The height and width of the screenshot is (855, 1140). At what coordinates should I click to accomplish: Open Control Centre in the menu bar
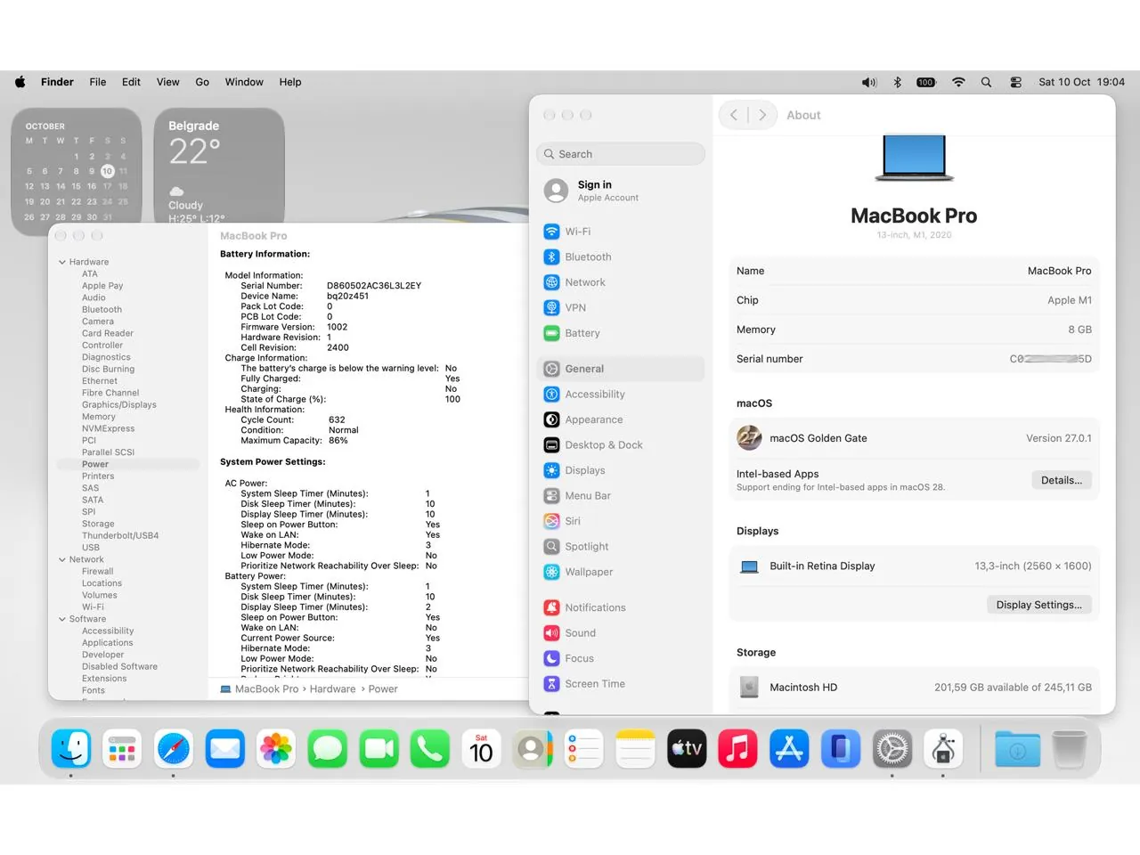(1015, 82)
